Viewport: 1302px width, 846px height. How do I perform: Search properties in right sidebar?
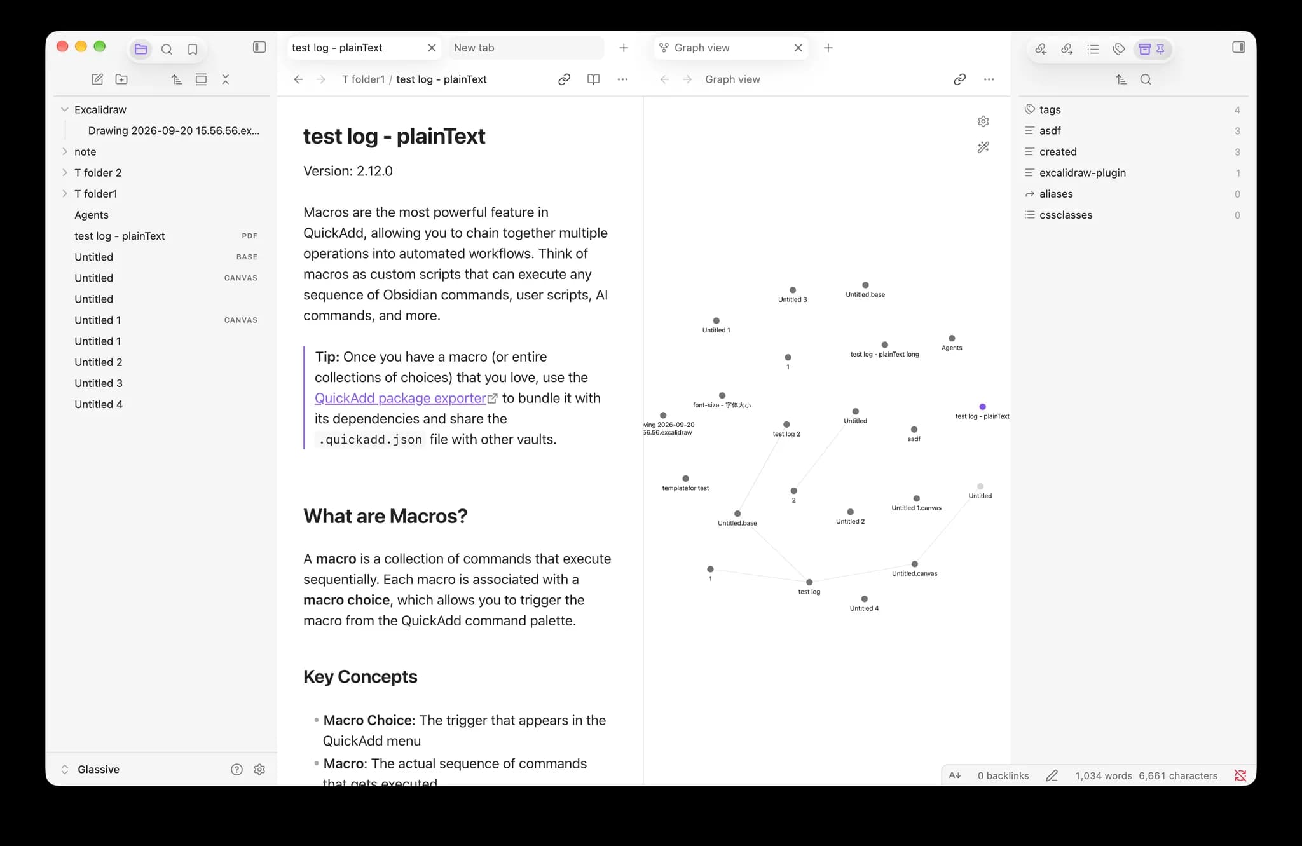pyautogui.click(x=1146, y=79)
